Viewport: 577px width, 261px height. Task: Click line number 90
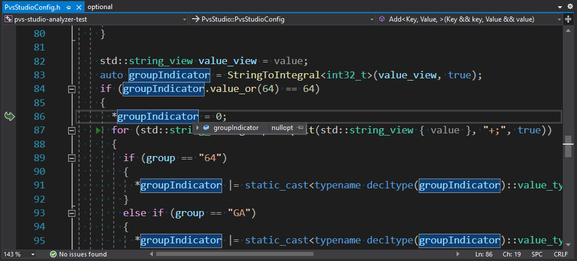[x=39, y=172]
